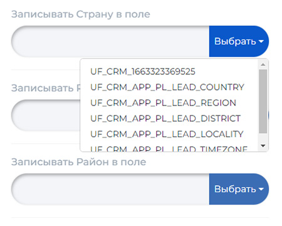Click the dropdown list scrollbar thumb
Screen dimensions: 282x226
263,101
